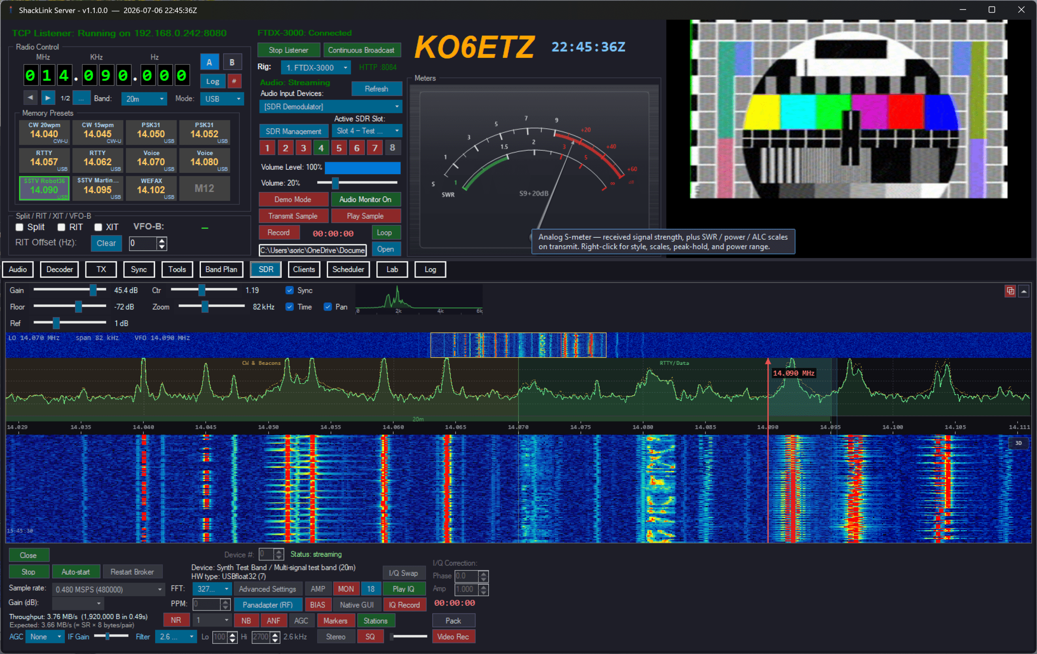Adjust the Zoom slider
This screenshot has height=654, width=1037.
211,307
